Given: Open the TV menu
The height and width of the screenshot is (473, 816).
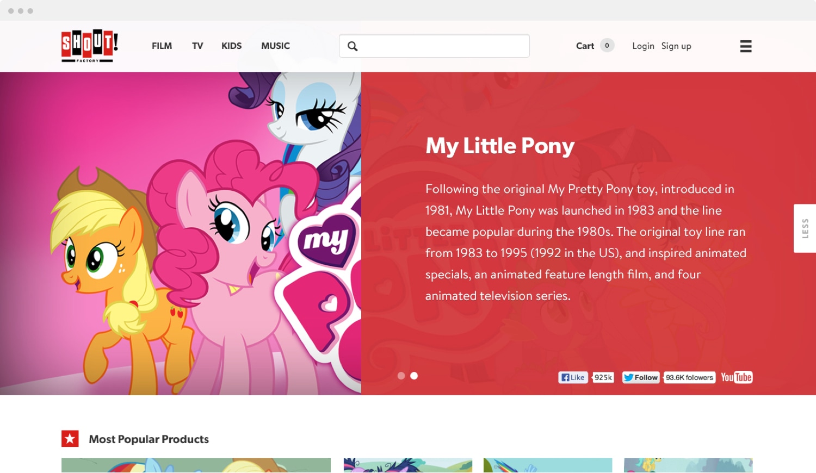Looking at the screenshot, I should (x=197, y=46).
